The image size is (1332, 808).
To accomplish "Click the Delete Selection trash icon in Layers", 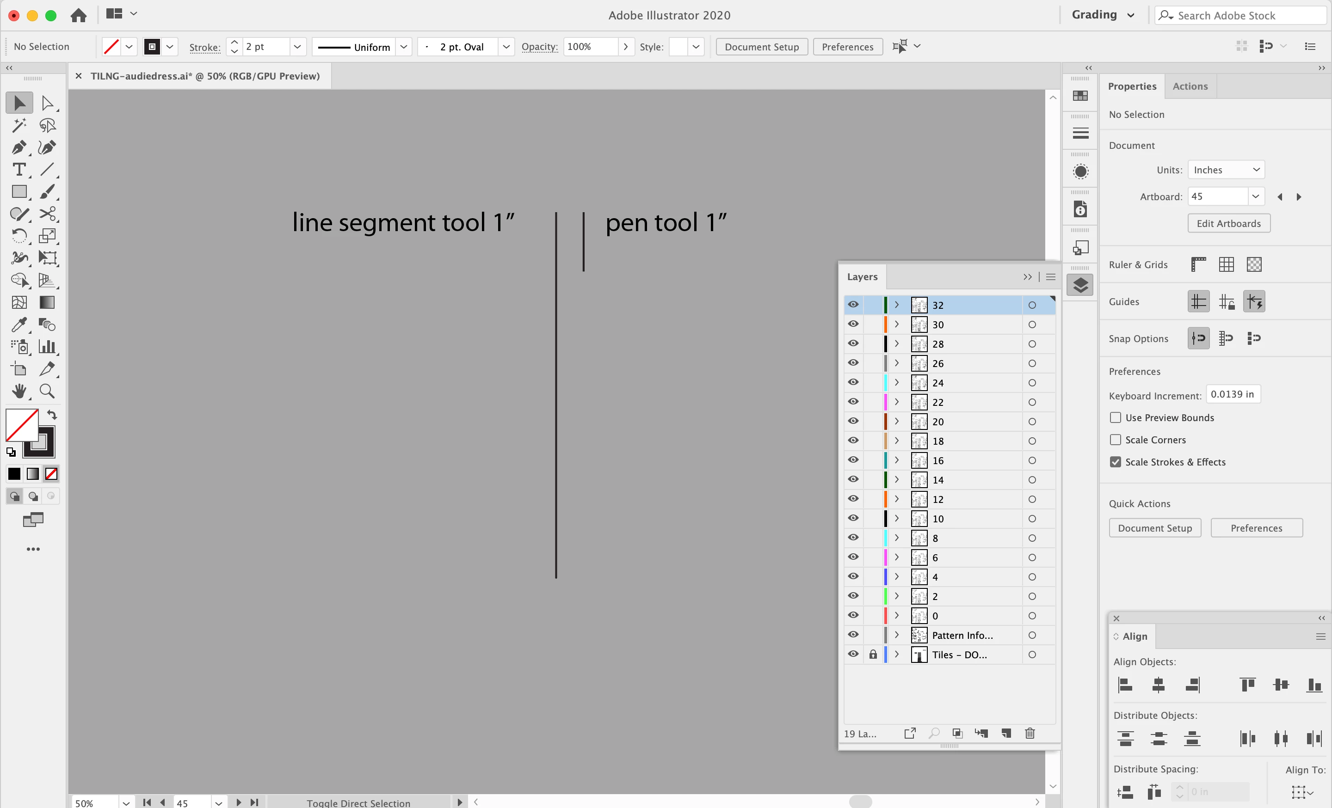I will pyautogui.click(x=1030, y=733).
